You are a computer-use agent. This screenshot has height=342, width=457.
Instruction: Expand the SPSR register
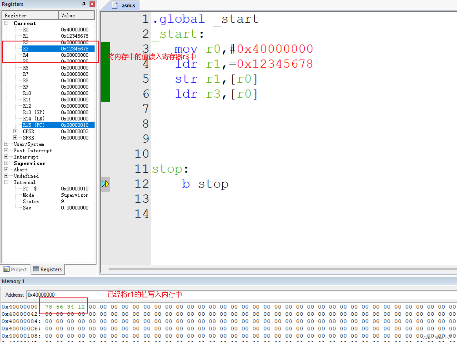[15, 138]
